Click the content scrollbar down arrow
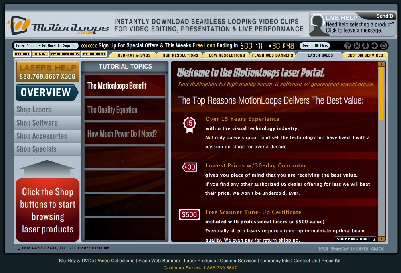This screenshot has height=273, width=401. tap(381, 239)
